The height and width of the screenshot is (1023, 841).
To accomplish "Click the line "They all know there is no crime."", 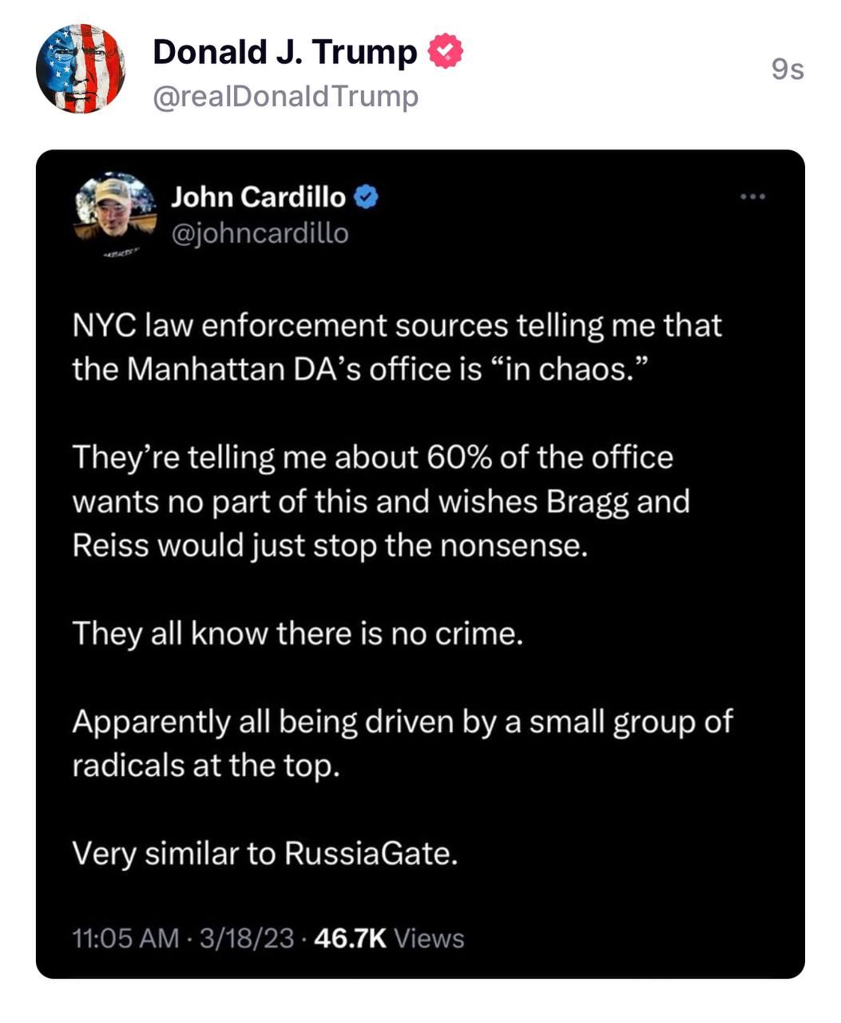I will tap(297, 634).
